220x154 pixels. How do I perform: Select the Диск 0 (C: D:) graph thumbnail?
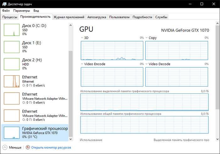(x=12, y=29)
